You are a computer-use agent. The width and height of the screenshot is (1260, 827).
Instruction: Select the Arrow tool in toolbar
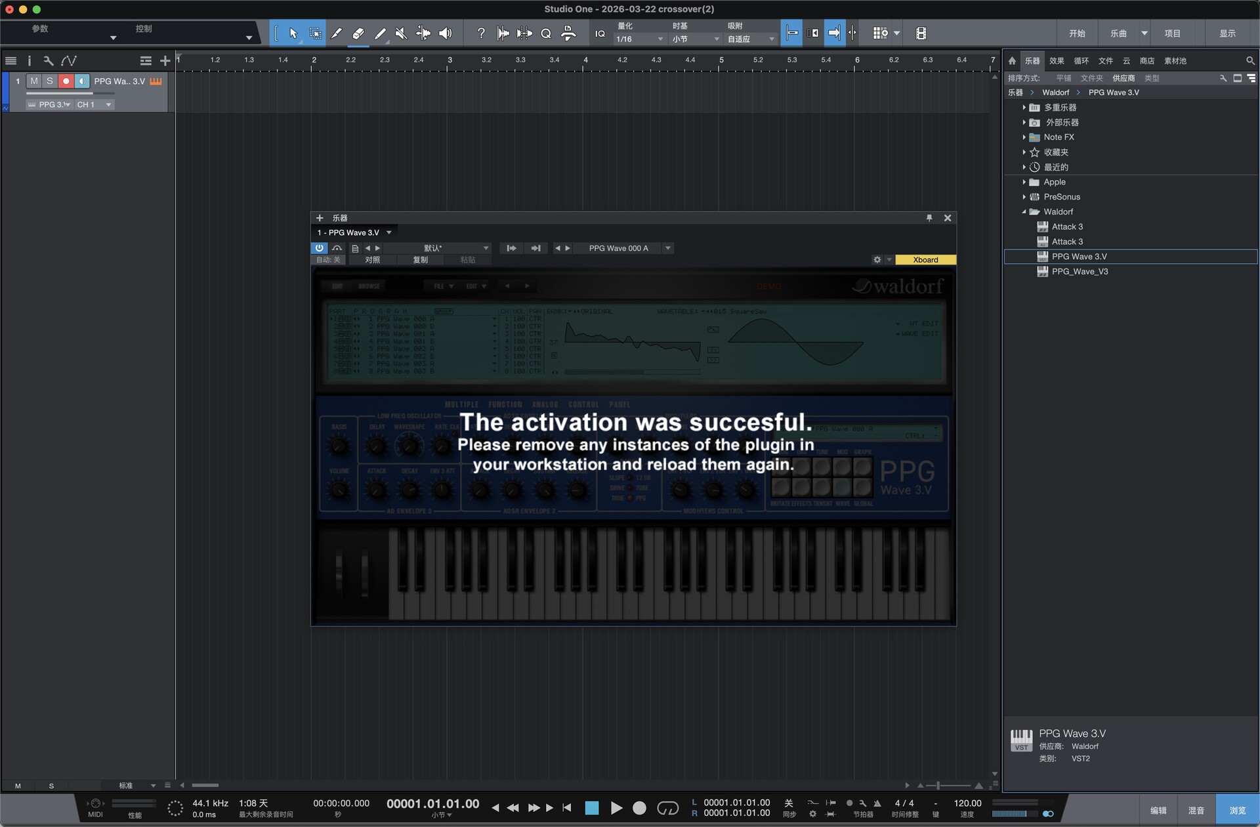click(x=293, y=33)
